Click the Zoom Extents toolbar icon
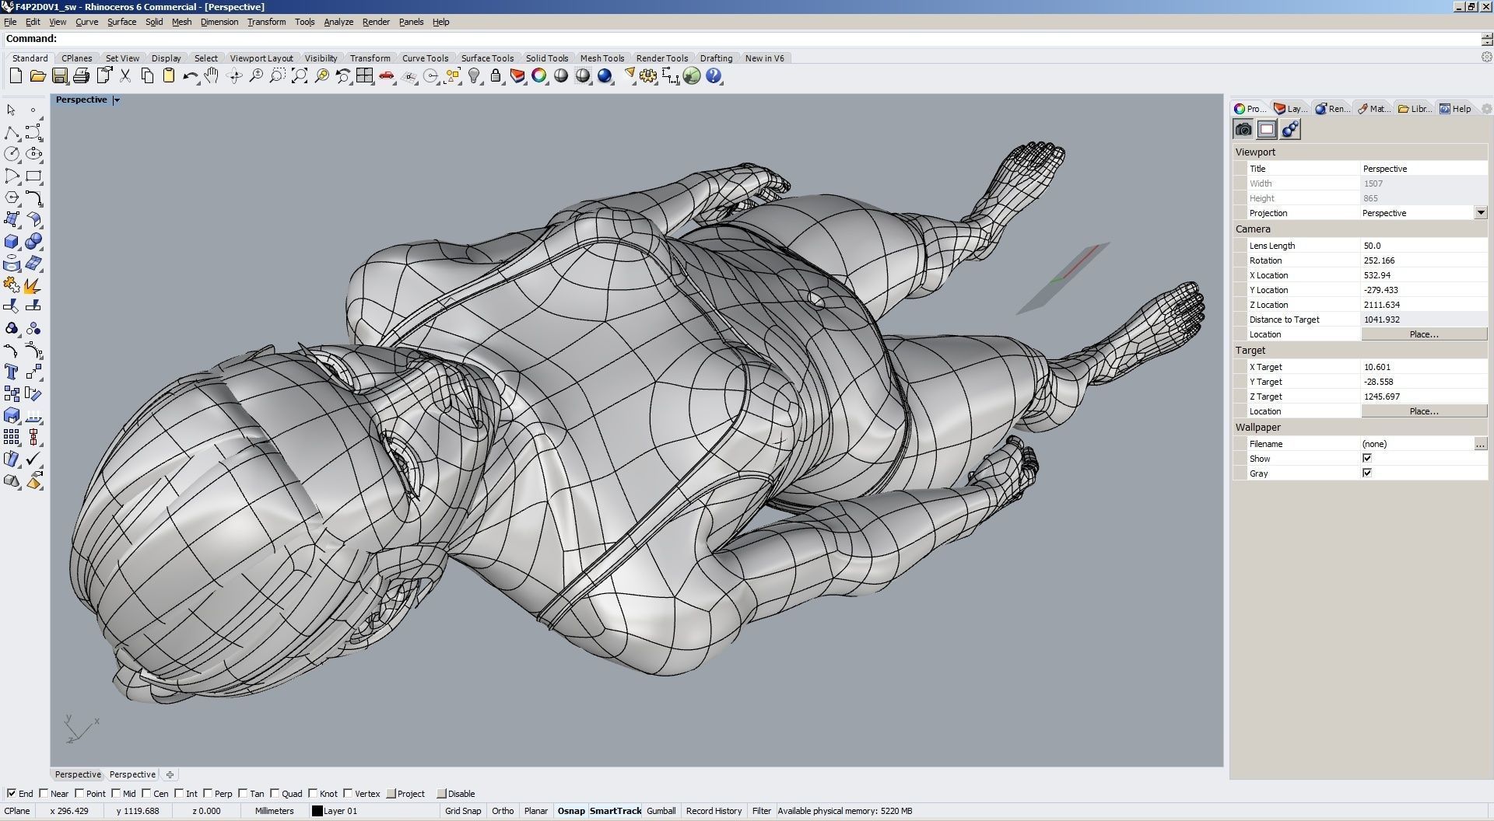 300,75
